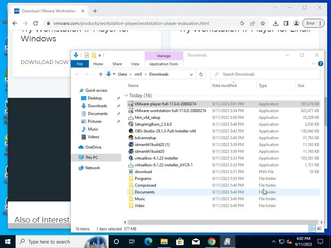Select VMware-player-full-17.0.0-20800274 file icon
This screenshot has width=331, height=248.
click(x=131, y=104)
